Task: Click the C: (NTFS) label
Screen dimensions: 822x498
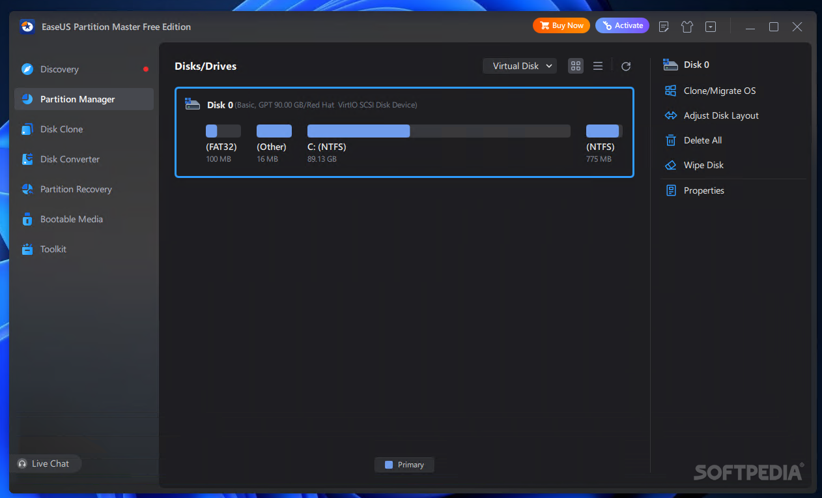Action: click(x=327, y=147)
